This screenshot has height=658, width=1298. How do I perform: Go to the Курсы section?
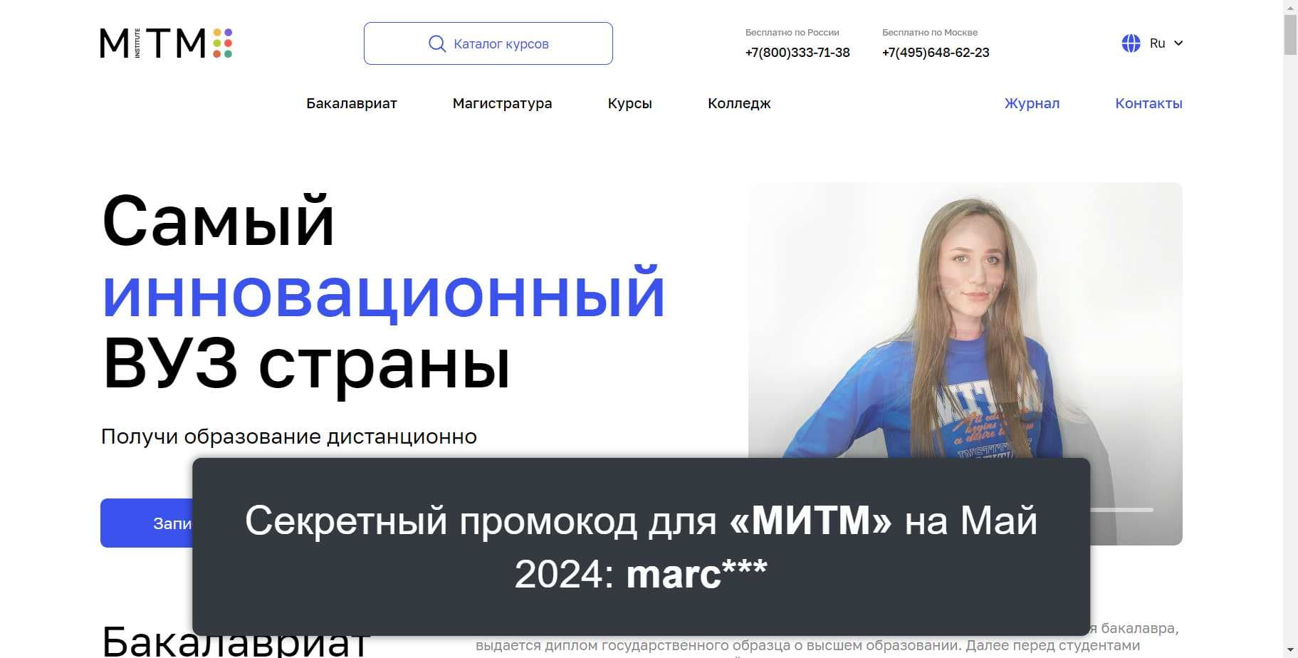(629, 103)
